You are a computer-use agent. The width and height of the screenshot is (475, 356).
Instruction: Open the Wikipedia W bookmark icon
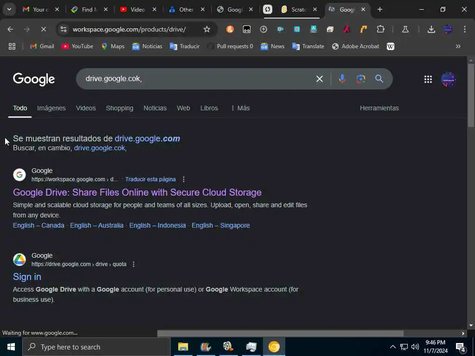[390, 46]
